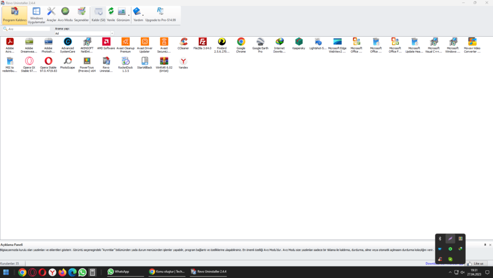Click the Kaldır (Sil) uninstall button
This screenshot has width=493, height=278.
(99, 15)
